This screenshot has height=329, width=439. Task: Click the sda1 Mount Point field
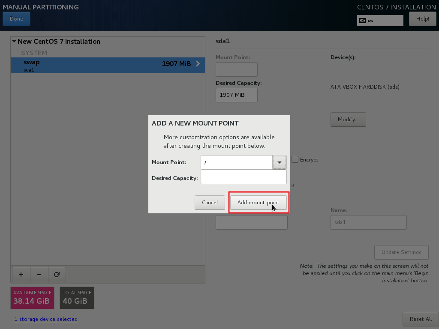pyautogui.click(x=237, y=69)
